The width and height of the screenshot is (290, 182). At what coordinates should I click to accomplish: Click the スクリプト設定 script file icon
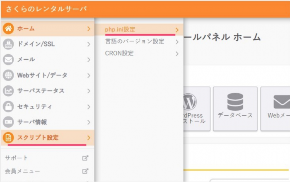[x=8, y=138]
